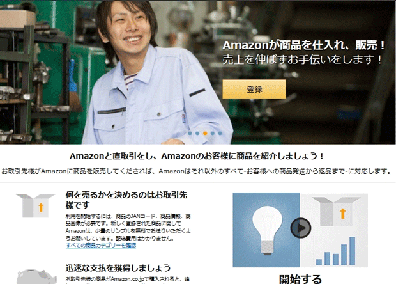Click the 迅速な支払を獲得しましょう heading
The height and width of the screenshot is (284, 396).
[118, 268]
